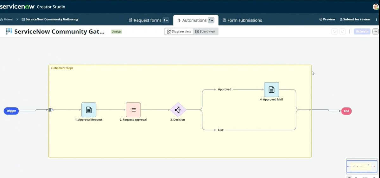This screenshot has width=380, height=178.
Task: Select Board view toggle
Action: pyautogui.click(x=205, y=31)
